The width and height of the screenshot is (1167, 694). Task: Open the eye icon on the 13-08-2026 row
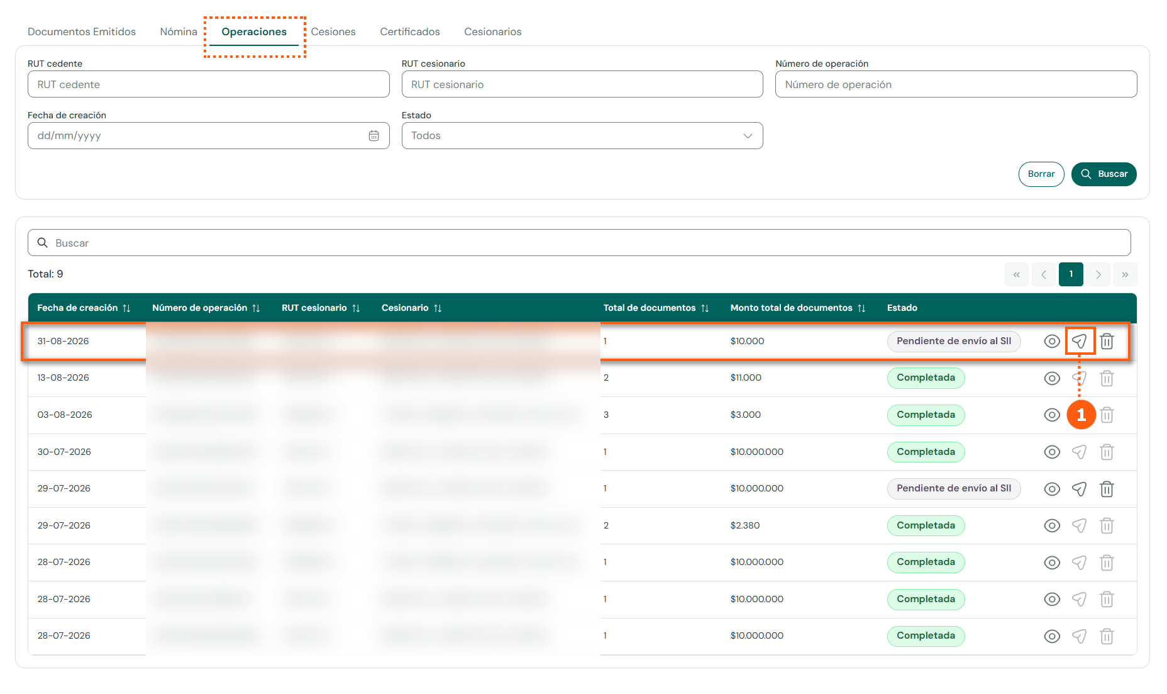click(x=1052, y=378)
